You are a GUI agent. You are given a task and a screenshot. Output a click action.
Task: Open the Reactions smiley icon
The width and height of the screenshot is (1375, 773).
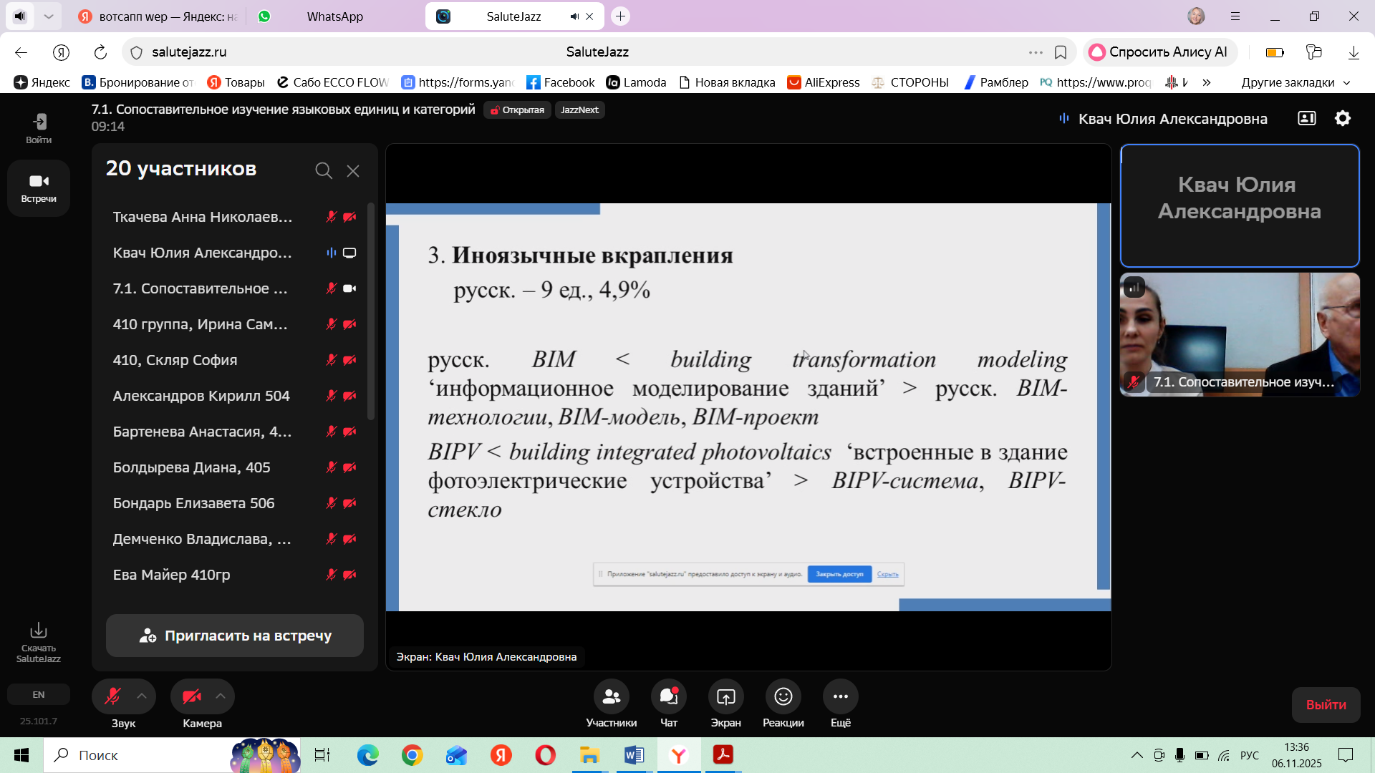pyautogui.click(x=783, y=696)
